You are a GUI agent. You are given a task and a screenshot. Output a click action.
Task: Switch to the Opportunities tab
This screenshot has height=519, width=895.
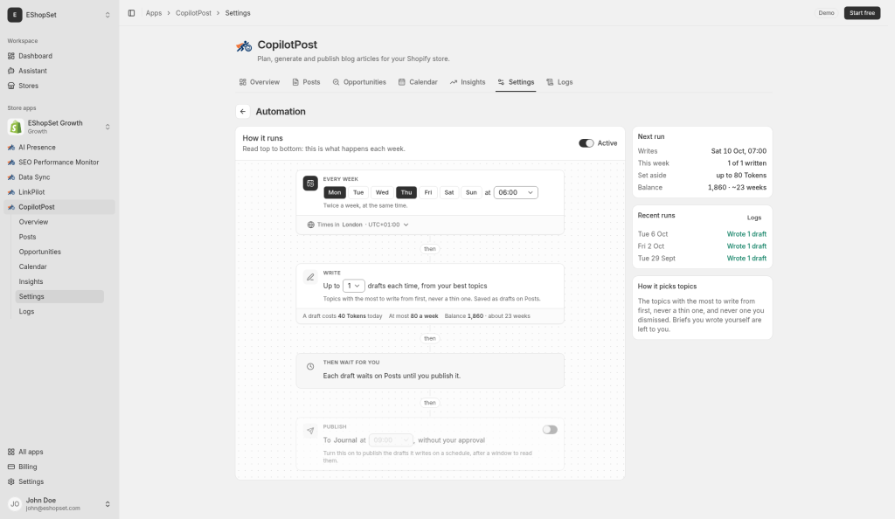click(x=359, y=82)
